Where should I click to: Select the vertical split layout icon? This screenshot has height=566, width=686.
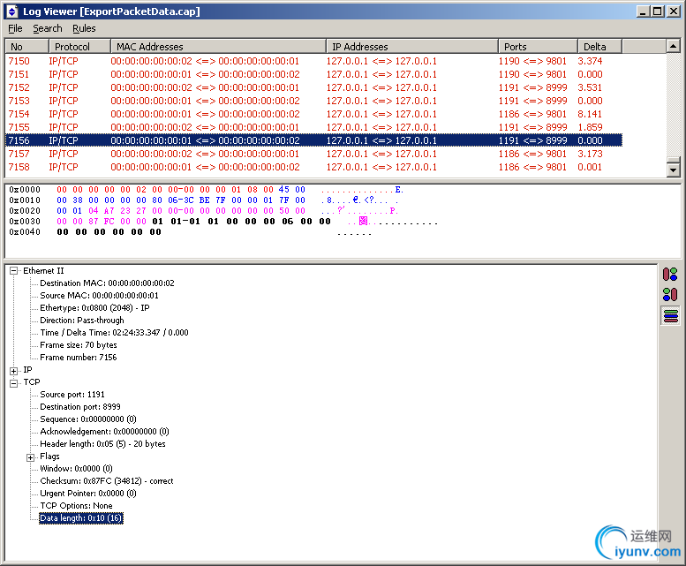click(x=670, y=275)
